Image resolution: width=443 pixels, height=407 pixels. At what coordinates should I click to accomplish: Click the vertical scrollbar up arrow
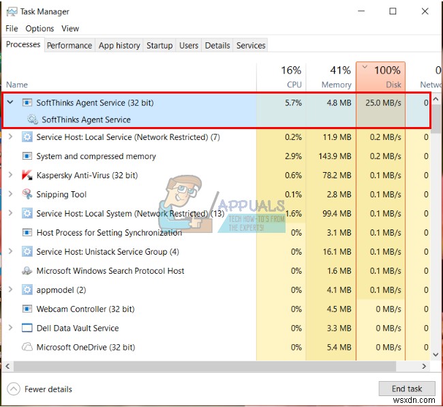pyautogui.click(x=436, y=99)
